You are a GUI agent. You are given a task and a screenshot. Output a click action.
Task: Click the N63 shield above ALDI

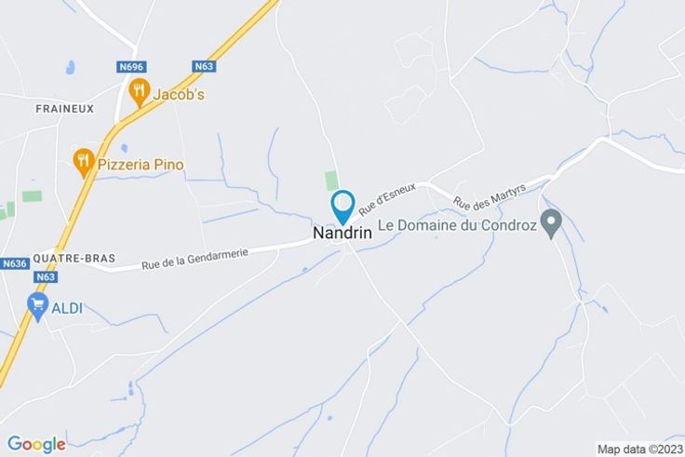pos(46,277)
